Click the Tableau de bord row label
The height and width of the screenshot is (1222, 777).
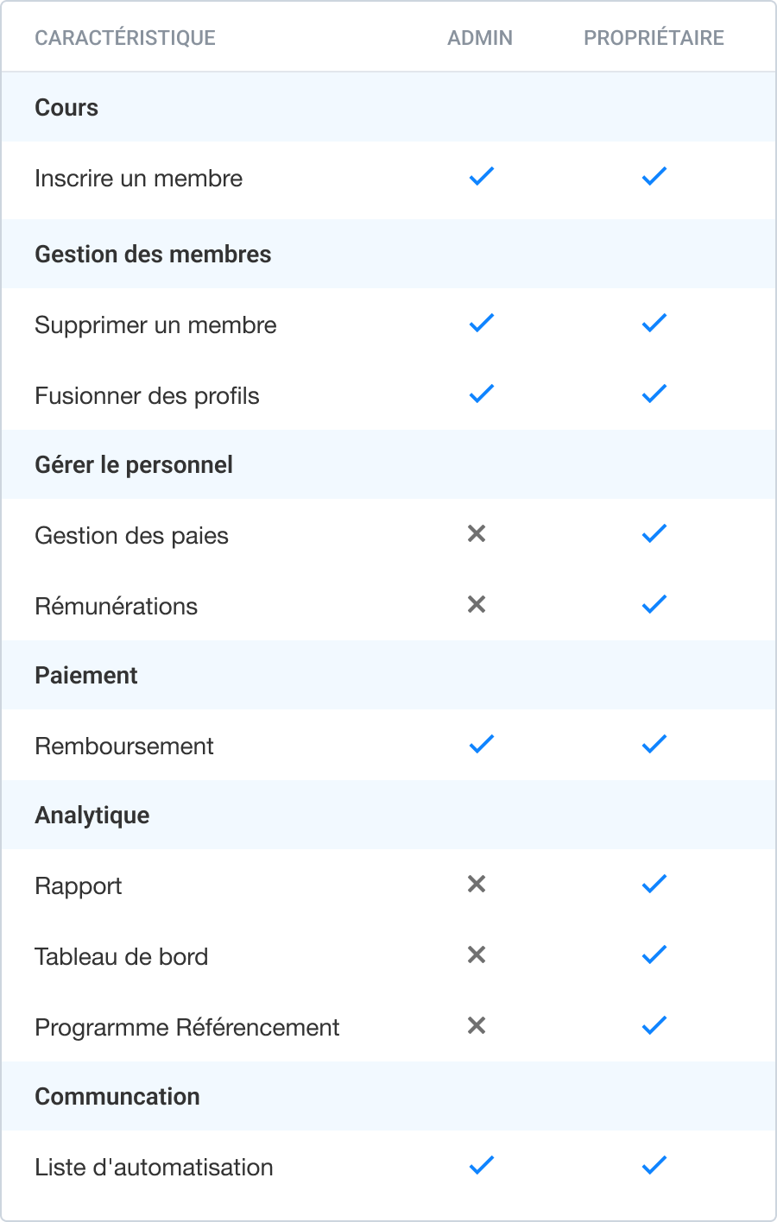[x=122, y=957]
